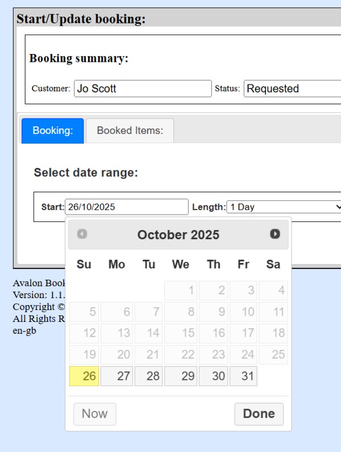Pick October 30 date cell
341x452 pixels.
[x=213, y=376]
